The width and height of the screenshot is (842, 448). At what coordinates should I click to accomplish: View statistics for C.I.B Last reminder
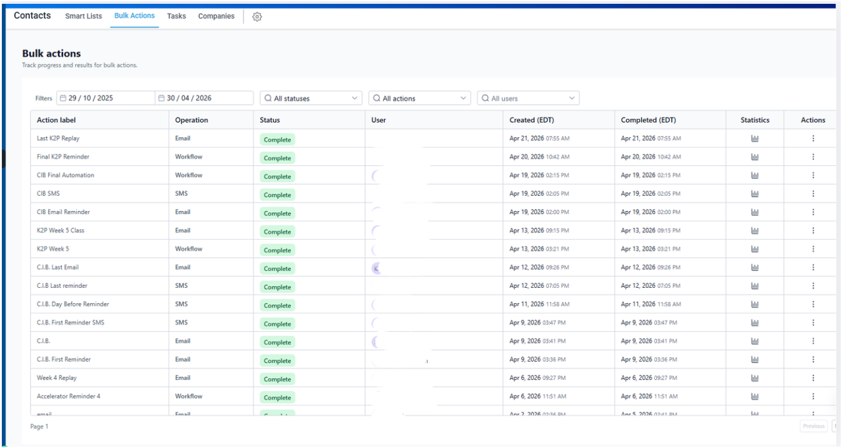[755, 286]
